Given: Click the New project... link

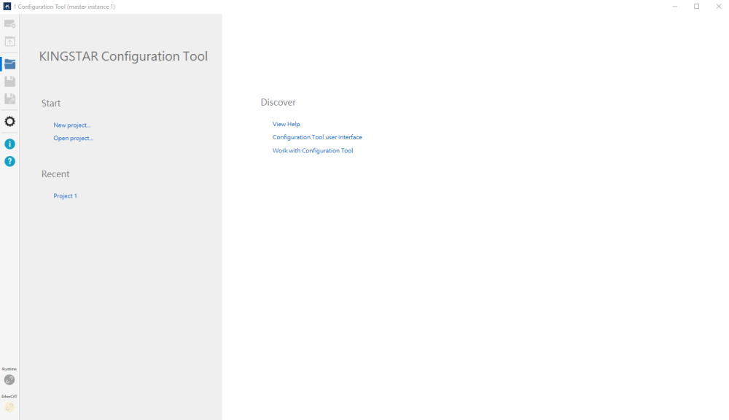Looking at the screenshot, I should (71, 125).
